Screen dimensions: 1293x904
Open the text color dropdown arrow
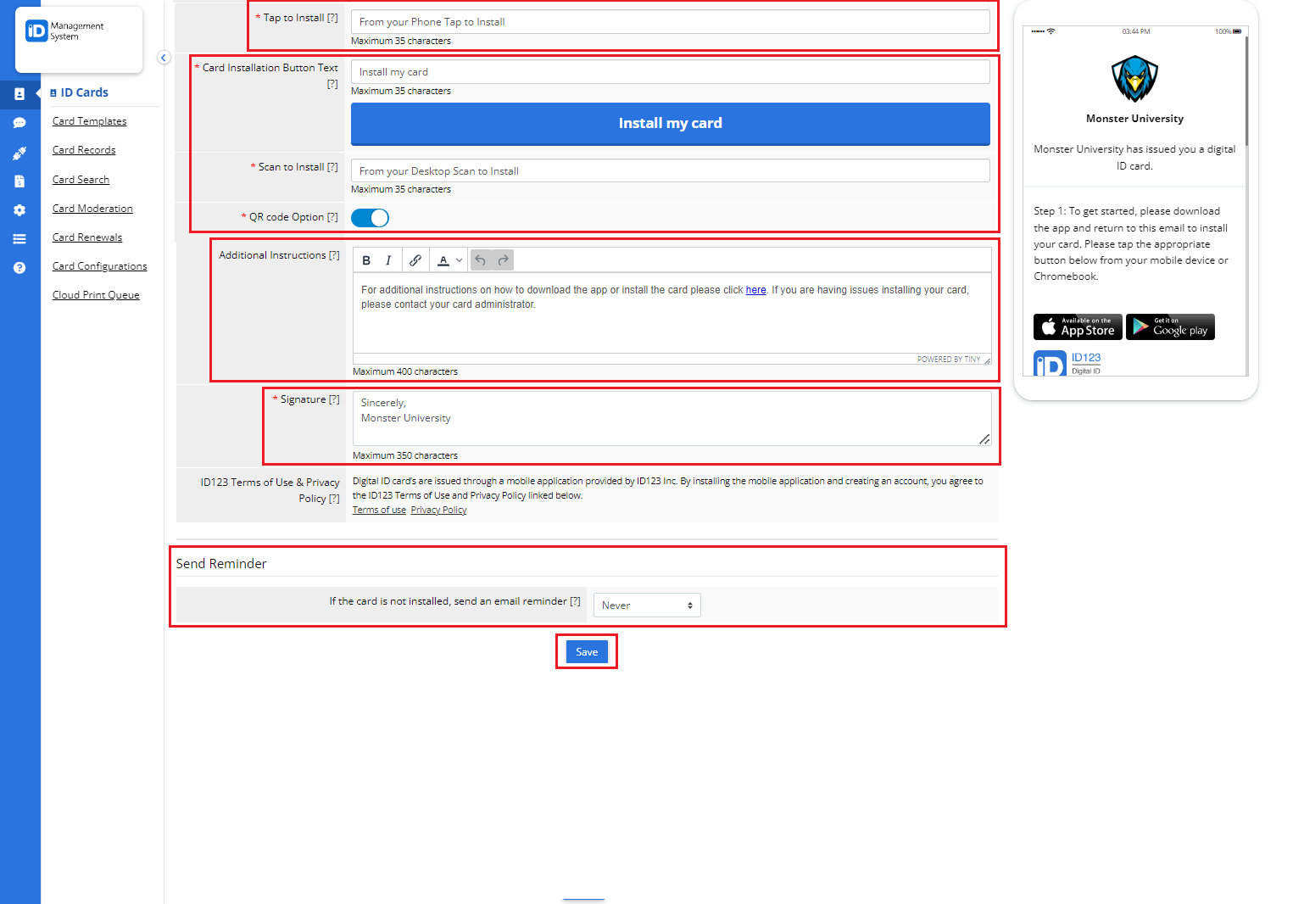click(x=460, y=260)
